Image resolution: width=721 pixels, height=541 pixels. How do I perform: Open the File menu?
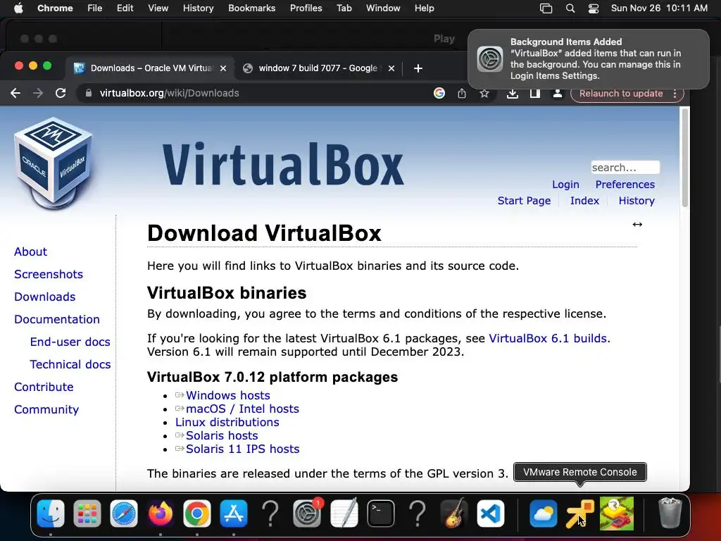pyautogui.click(x=95, y=8)
